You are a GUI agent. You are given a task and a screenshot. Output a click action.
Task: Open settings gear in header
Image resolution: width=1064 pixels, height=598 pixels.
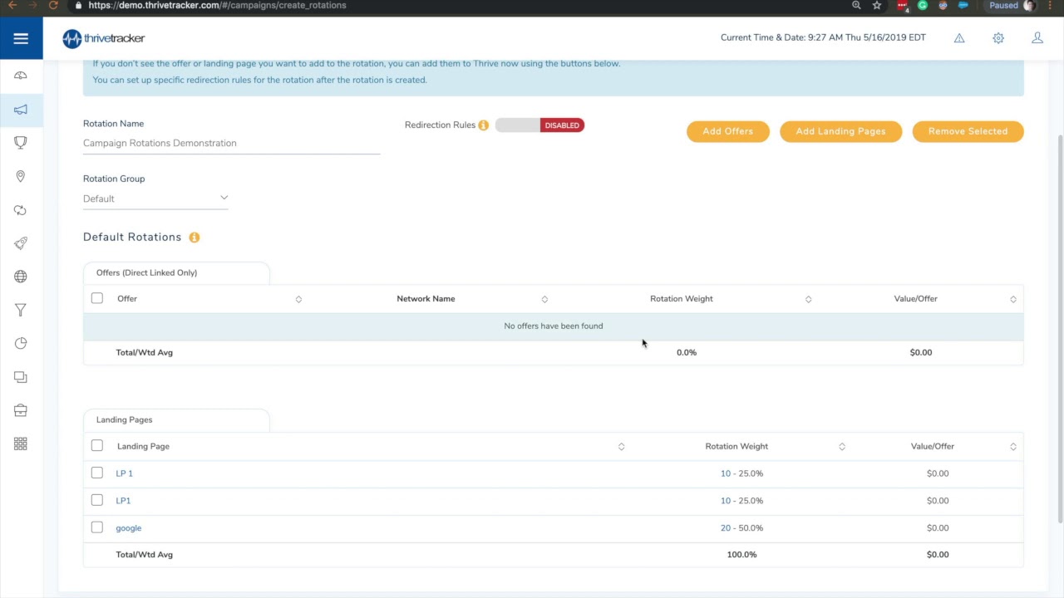click(x=998, y=38)
